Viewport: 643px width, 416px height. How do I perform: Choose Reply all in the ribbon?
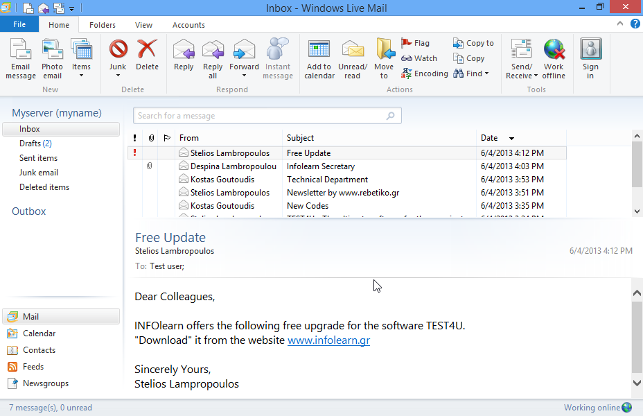click(x=213, y=59)
